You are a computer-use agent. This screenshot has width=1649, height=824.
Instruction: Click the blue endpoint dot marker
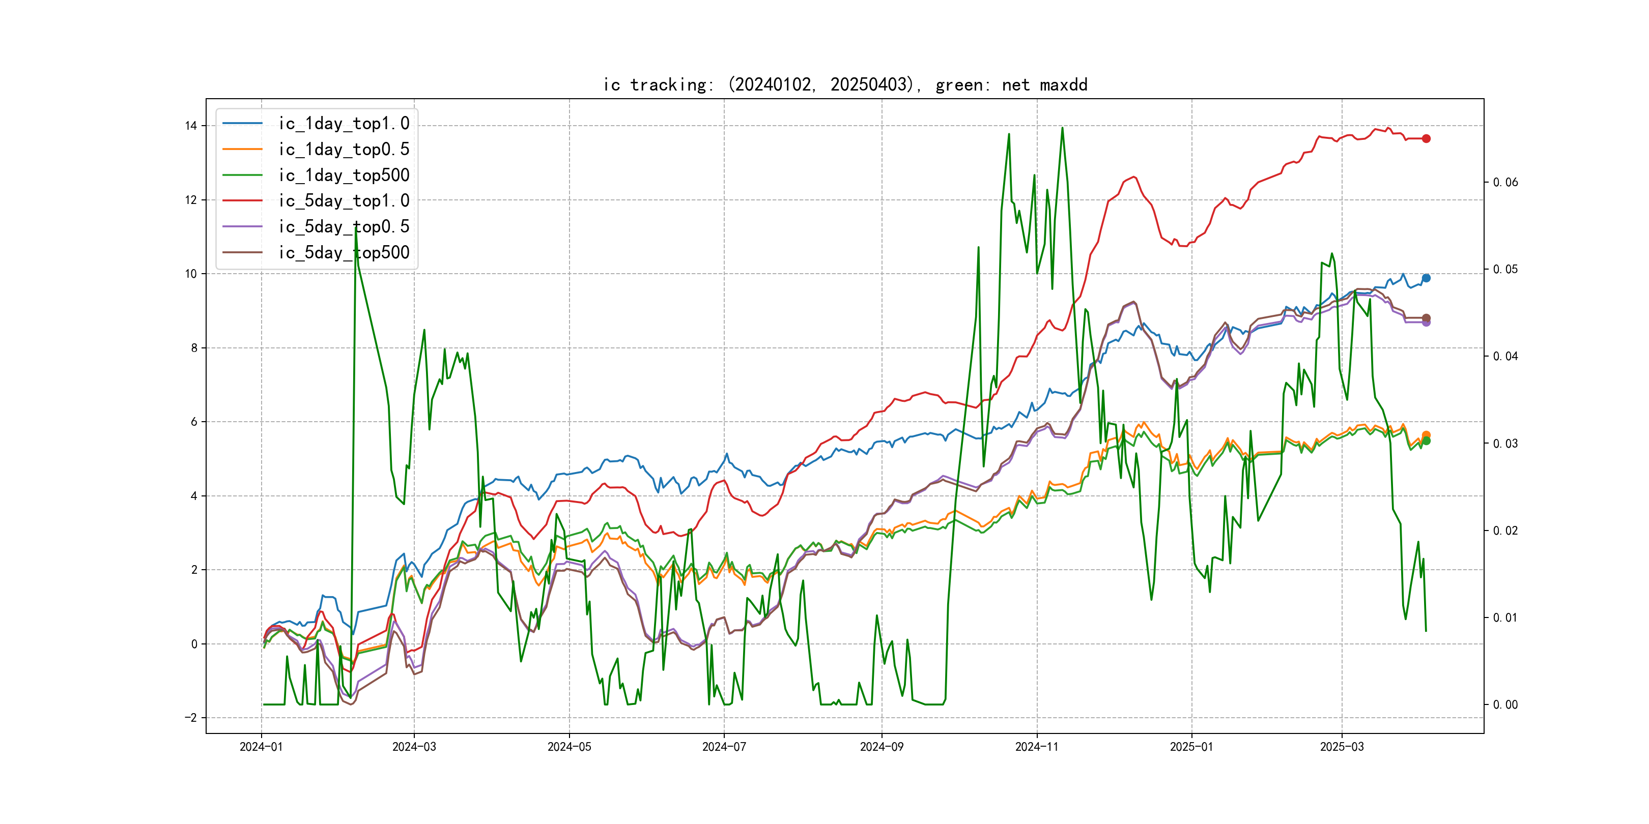click(1426, 278)
